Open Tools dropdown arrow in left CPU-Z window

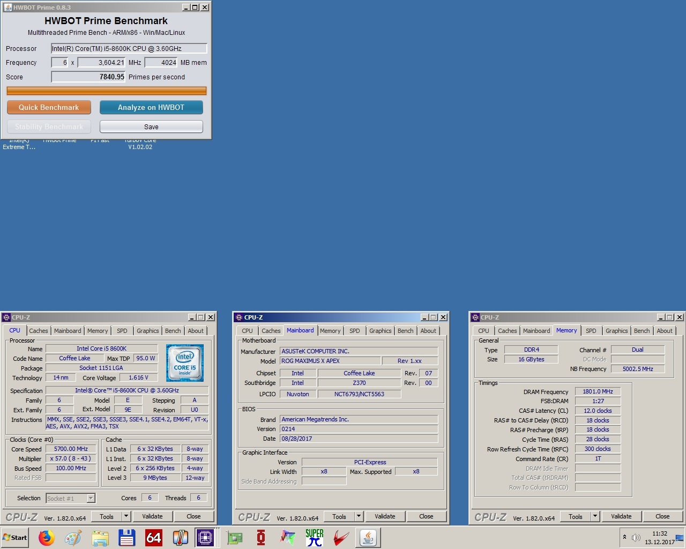pyautogui.click(x=126, y=516)
